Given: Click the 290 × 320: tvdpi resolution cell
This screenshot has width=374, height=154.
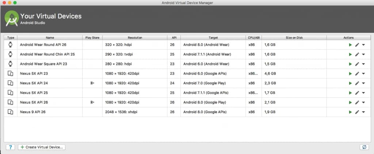Looking at the screenshot, I should (135, 54).
